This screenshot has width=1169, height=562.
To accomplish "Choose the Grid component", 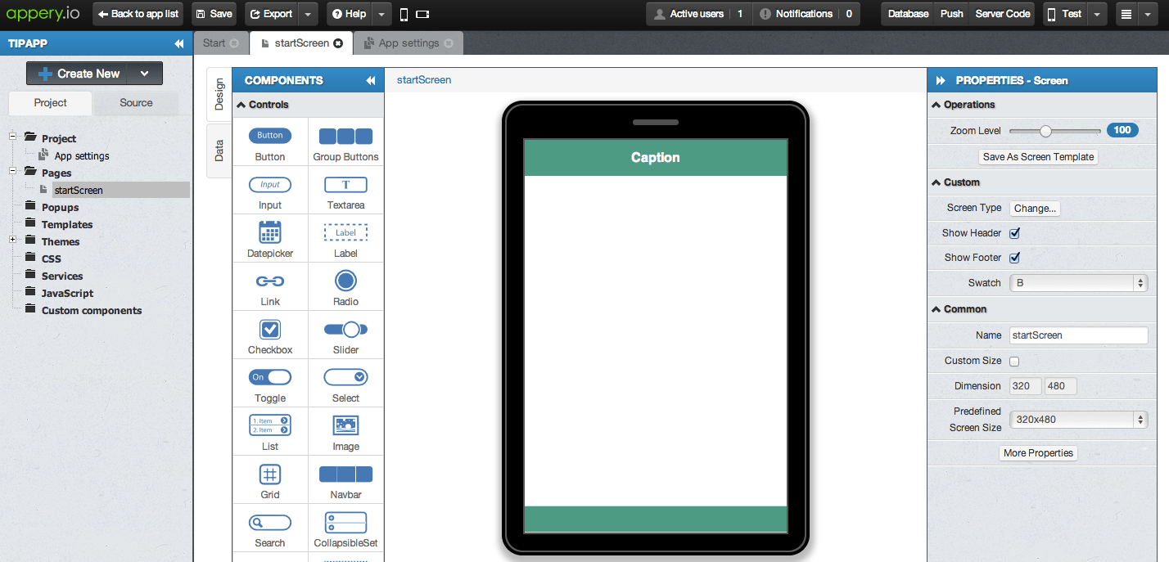I will [x=269, y=480].
